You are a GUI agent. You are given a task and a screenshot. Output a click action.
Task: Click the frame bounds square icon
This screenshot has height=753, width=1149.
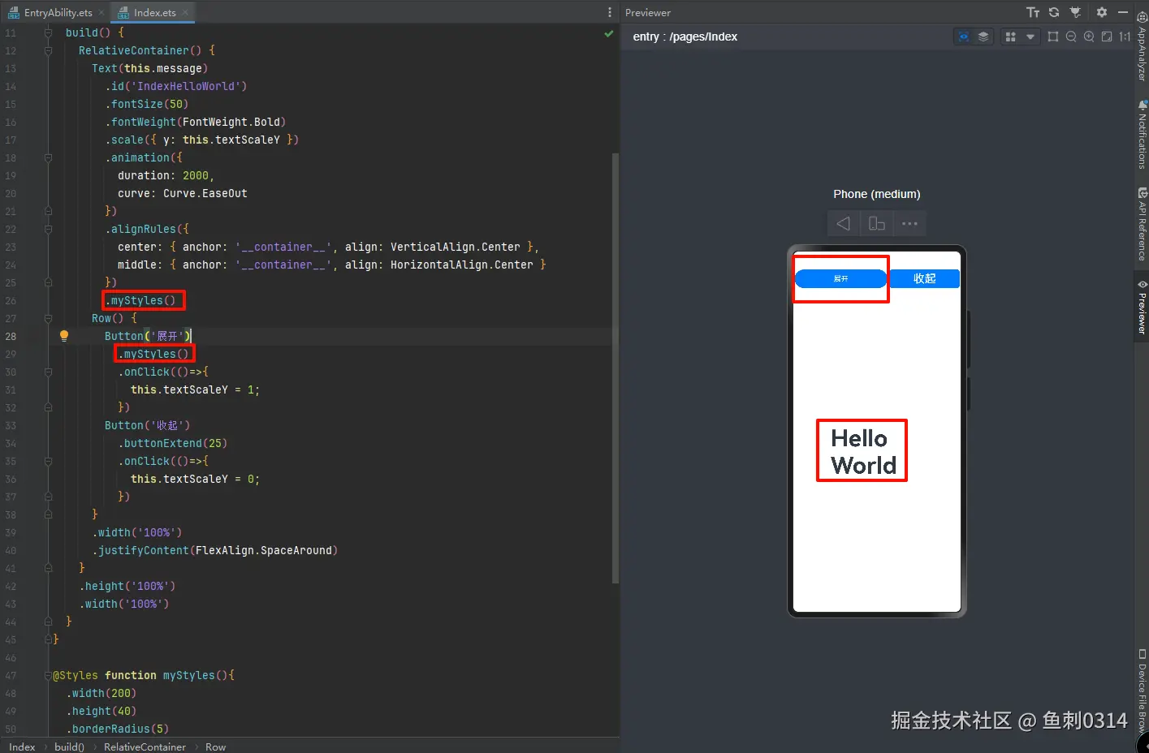click(x=1053, y=37)
